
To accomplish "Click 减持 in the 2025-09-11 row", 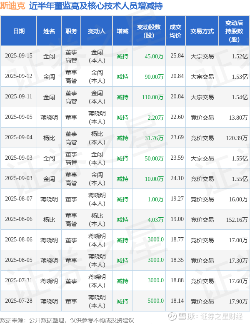I will 122,97.
